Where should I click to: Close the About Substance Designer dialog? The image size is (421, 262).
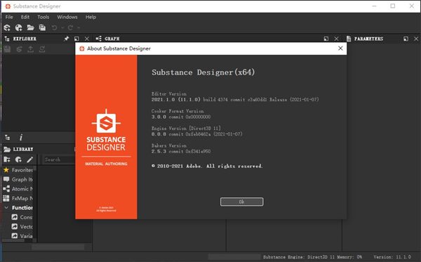pos(340,48)
